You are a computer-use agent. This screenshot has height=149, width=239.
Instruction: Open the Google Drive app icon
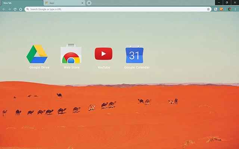pos(37,54)
